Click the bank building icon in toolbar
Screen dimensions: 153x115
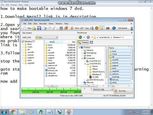[x=61, y=28]
